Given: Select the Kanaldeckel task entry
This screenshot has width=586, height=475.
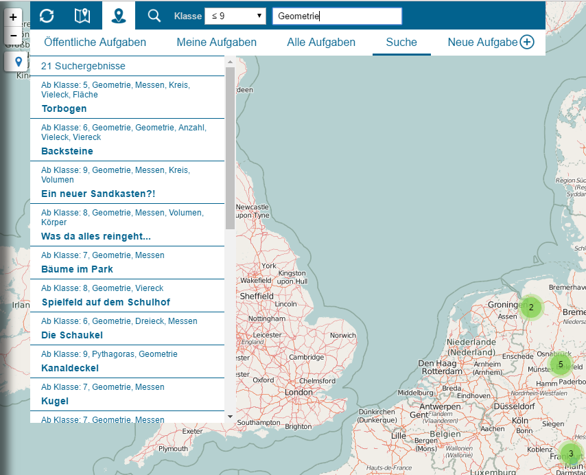Looking at the screenshot, I should (70, 368).
